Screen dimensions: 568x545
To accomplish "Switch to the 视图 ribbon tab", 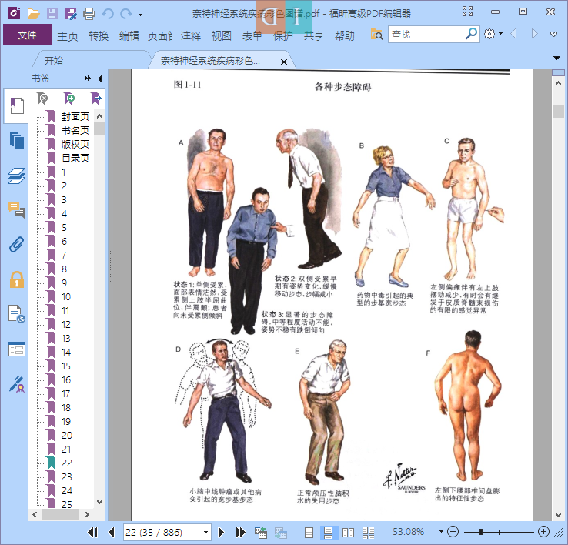I will (x=222, y=36).
